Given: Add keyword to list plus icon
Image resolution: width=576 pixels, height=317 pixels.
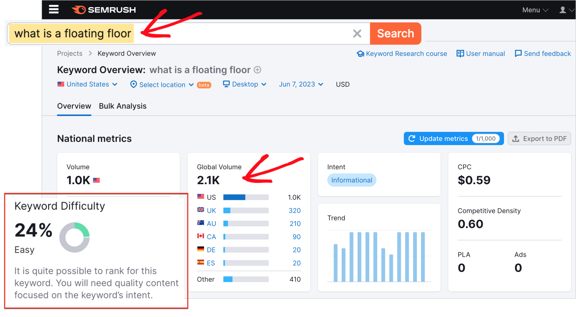Looking at the screenshot, I should pyautogui.click(x=257, y=70).
